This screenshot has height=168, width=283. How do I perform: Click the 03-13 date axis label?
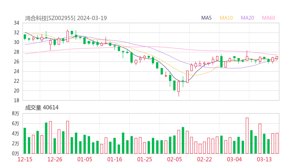point(264,159)
